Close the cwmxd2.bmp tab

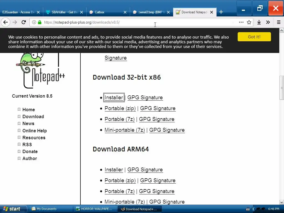tap(168, 12)
